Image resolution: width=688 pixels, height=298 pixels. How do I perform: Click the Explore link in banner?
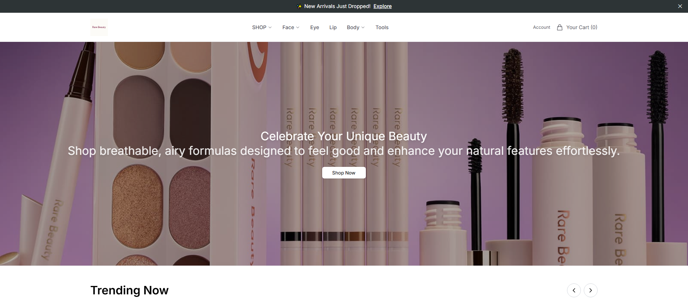(383, 6)
